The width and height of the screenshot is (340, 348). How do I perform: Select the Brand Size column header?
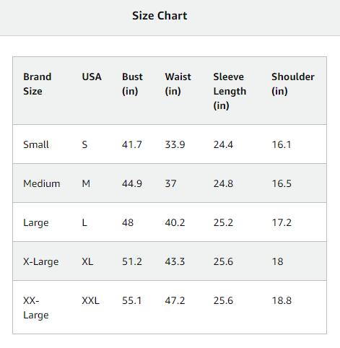[x=38, y=84]
